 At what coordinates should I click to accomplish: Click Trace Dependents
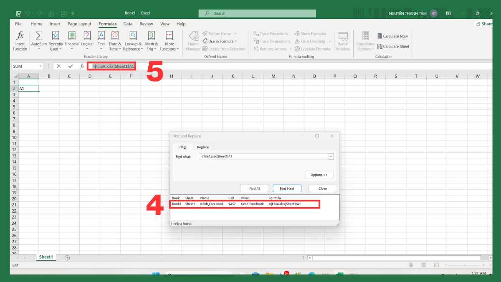click(x=272, y=41)
